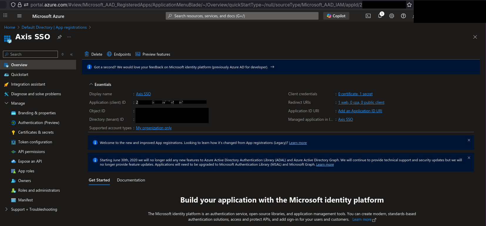This screenshot has height=226, width=486.
Task: Switch to Get Started tab
Action: (x=99, y=180)
